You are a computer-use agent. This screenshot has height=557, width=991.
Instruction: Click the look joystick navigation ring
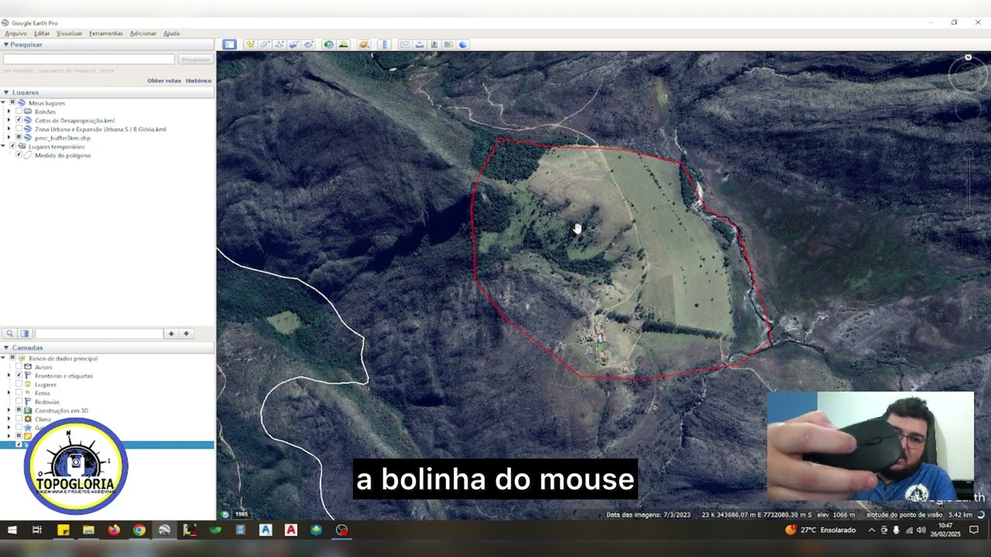pos(968,77)
